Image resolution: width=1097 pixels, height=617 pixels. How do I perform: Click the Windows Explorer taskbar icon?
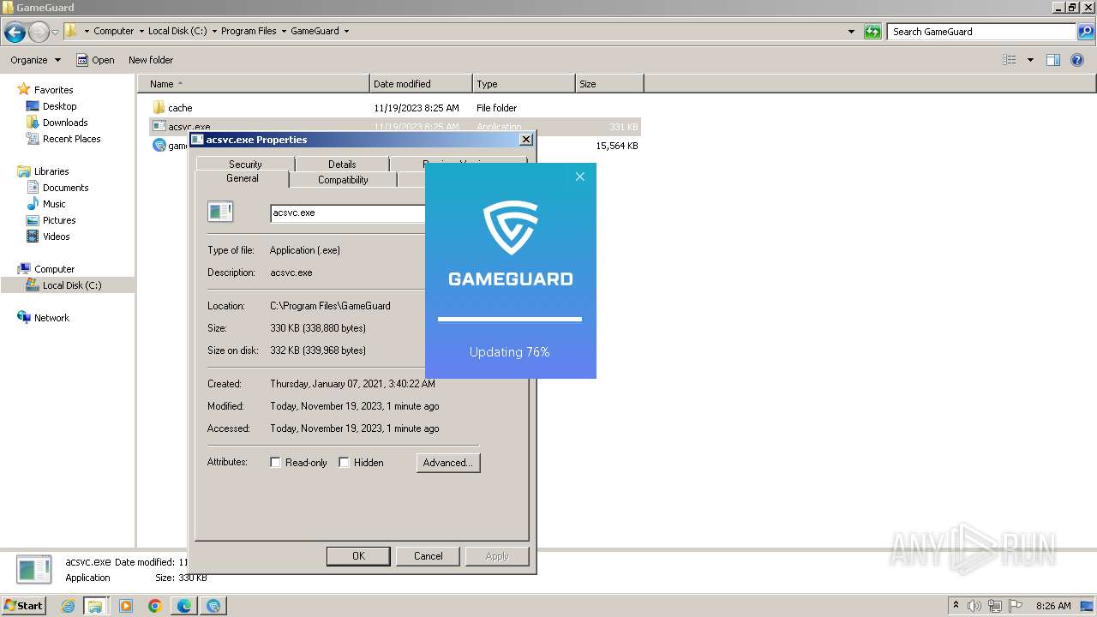(x=95, y=606)
